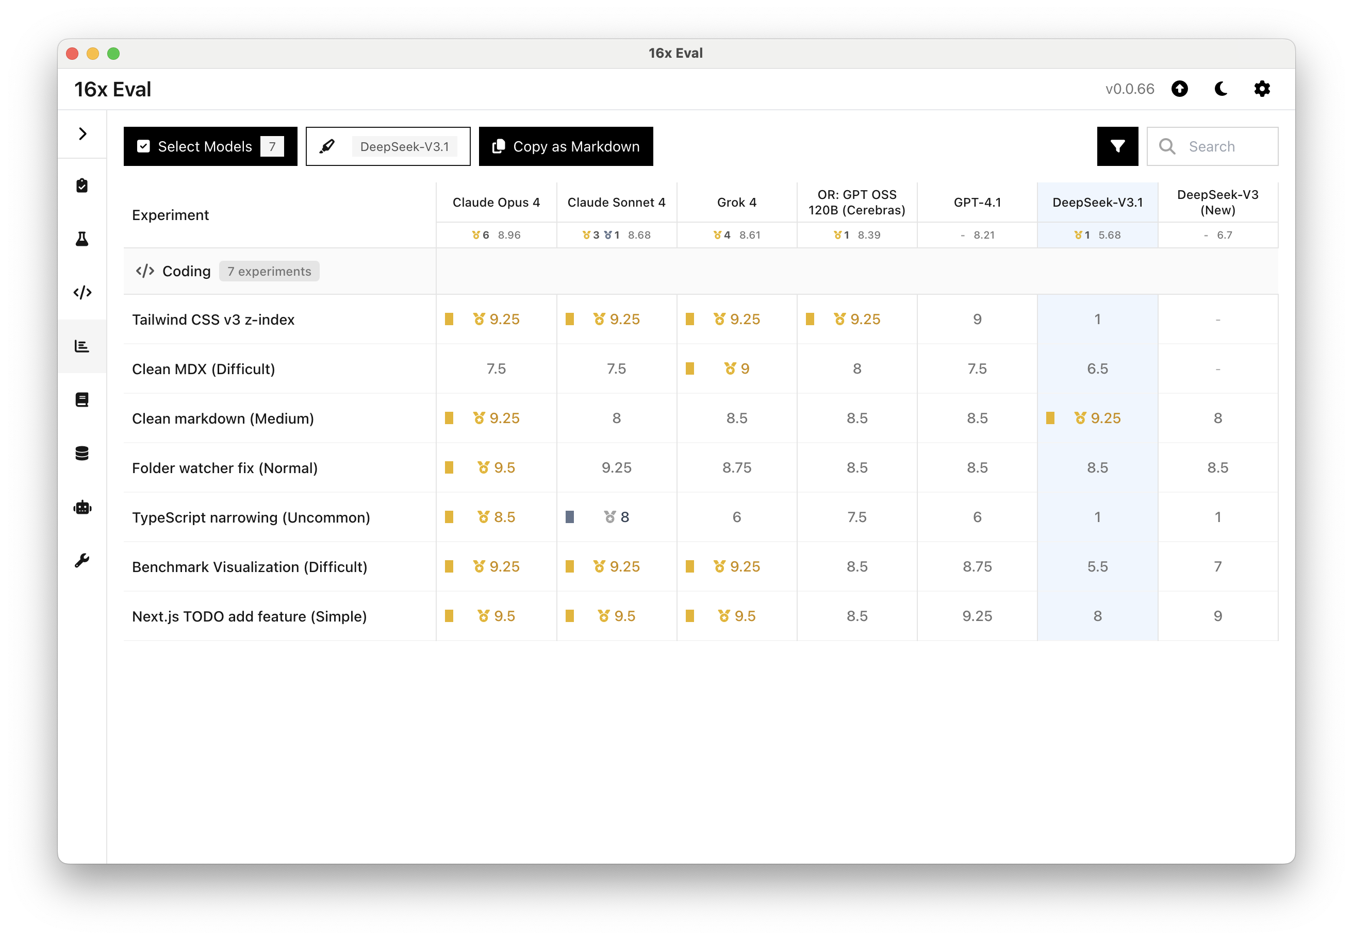Toggle dark mode with the moon icon
This screenshot has width=1353, height=940.
1221,89
